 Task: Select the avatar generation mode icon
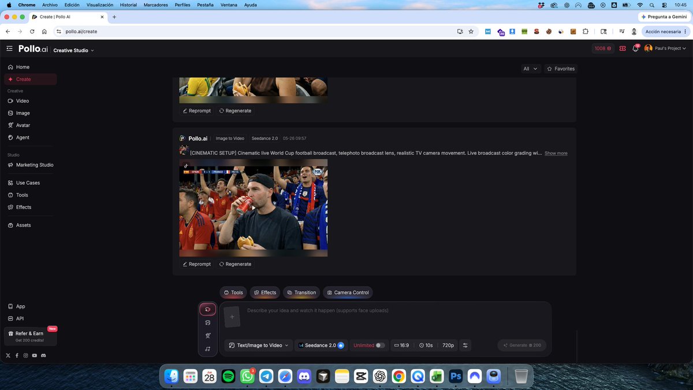[x=208, y=336]
